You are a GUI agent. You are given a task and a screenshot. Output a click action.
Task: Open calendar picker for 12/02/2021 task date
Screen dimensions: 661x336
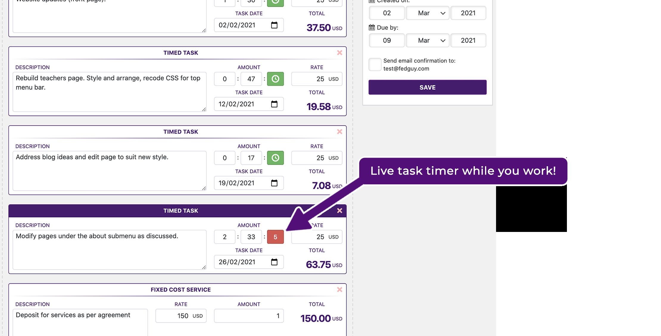click(274, 104)
